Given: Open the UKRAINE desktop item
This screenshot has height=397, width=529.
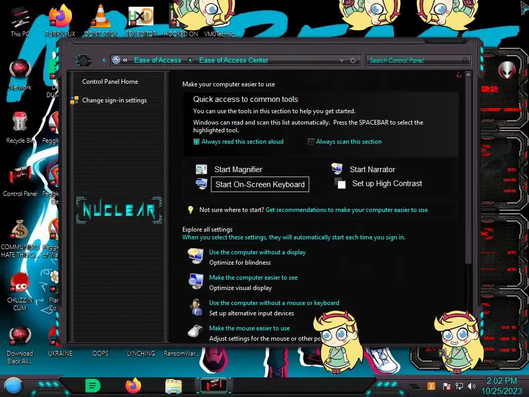Looking at the screenshot, I should 60,354.
